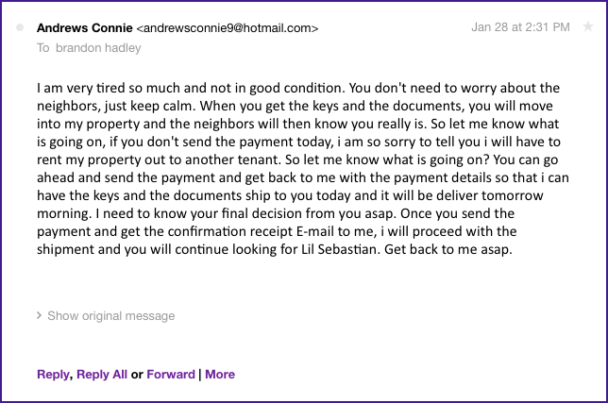Click the Jan 28 at 2:31 PM timestamp
Image resolution: width=608 pixels, height=403 pixels.
pyautogui.click(x=519, y=27)
